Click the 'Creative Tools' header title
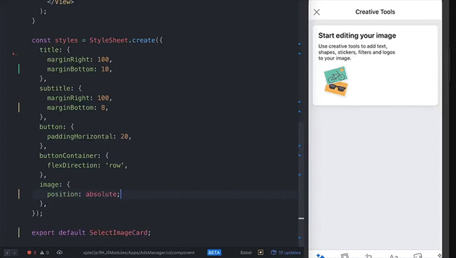Screen dimensions: 456x258 coord(375,12)
